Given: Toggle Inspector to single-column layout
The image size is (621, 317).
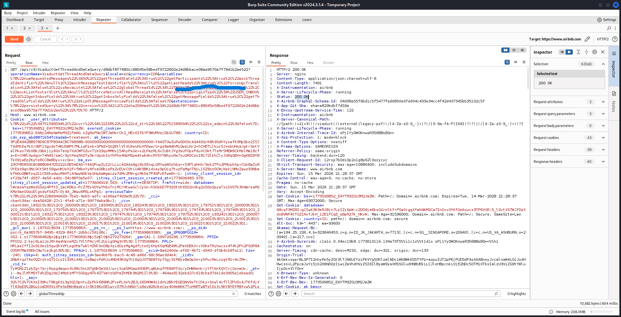Looking at the screenshot, I should click(x=562, y=52).
